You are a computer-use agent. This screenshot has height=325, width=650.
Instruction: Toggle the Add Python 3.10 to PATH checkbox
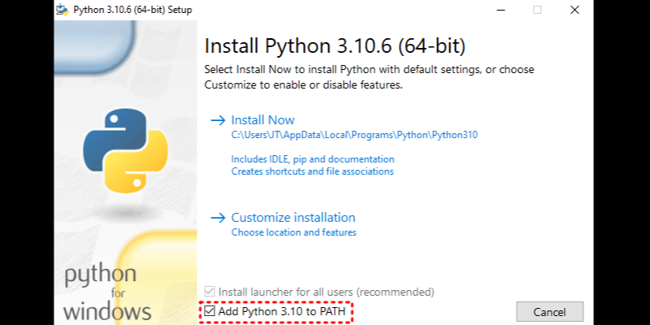point(210,311)
